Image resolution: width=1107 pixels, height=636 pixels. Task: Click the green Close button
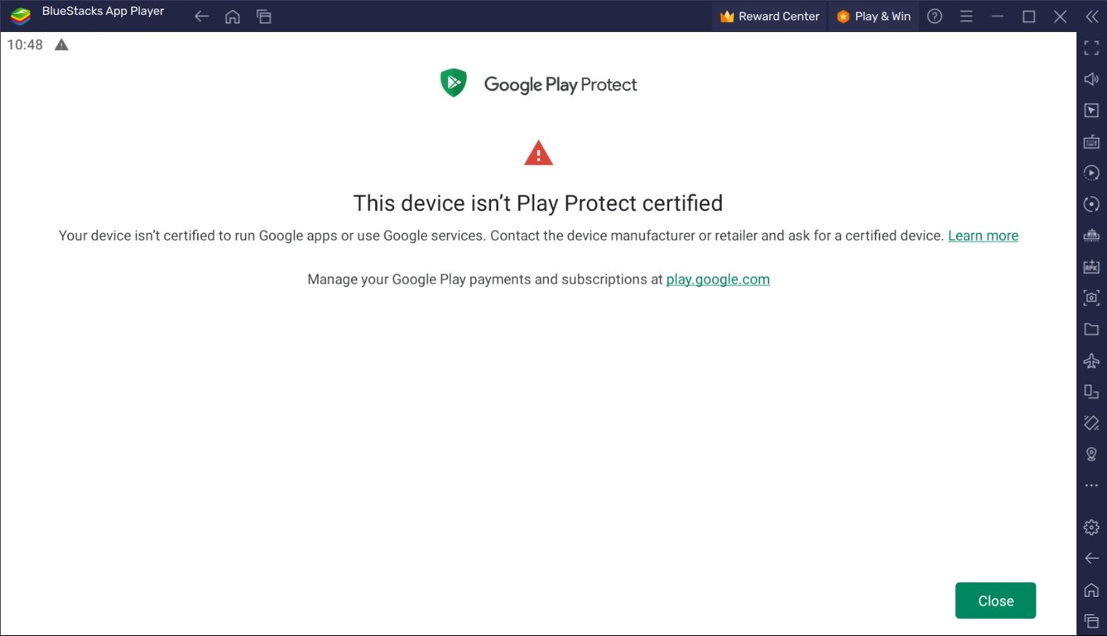(994, 600)
